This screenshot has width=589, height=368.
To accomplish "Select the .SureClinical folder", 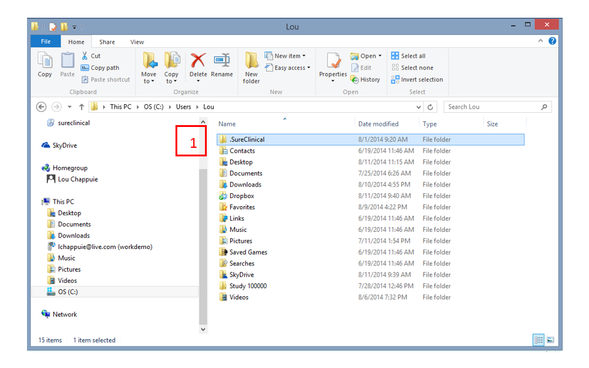I will click(371, 139).
